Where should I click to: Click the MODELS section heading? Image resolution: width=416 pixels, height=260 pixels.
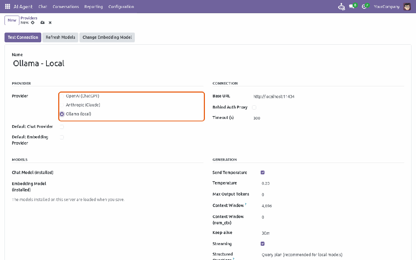click(x=20, y=160)
